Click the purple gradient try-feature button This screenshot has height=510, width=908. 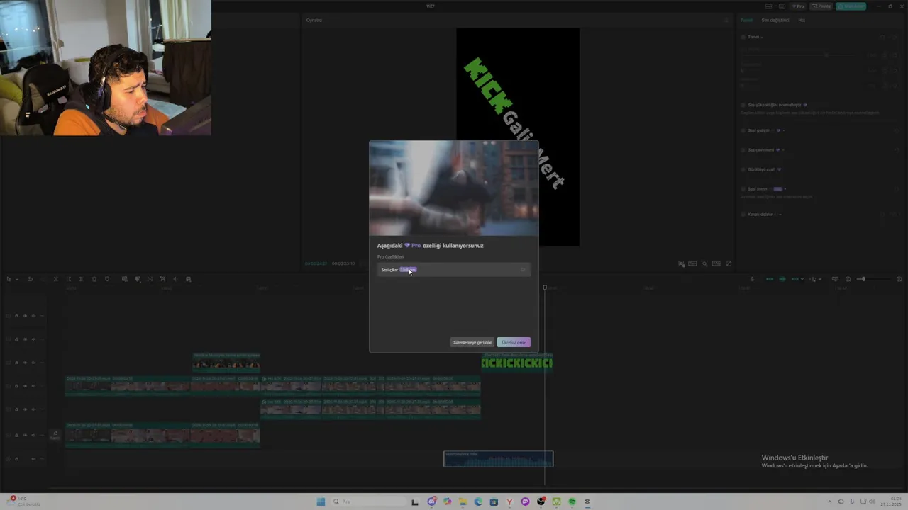(514, 342)
